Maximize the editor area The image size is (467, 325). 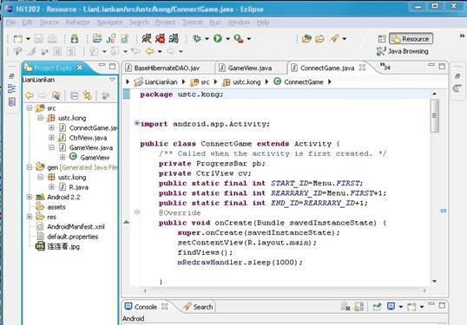442,66
